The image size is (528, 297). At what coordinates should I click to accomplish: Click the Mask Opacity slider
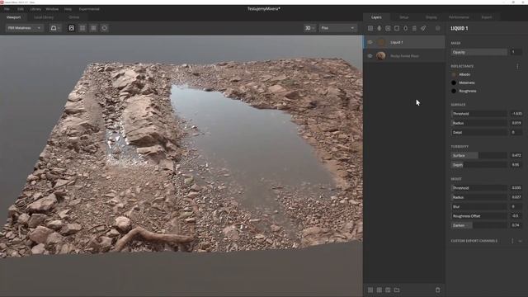coord(479,52)
